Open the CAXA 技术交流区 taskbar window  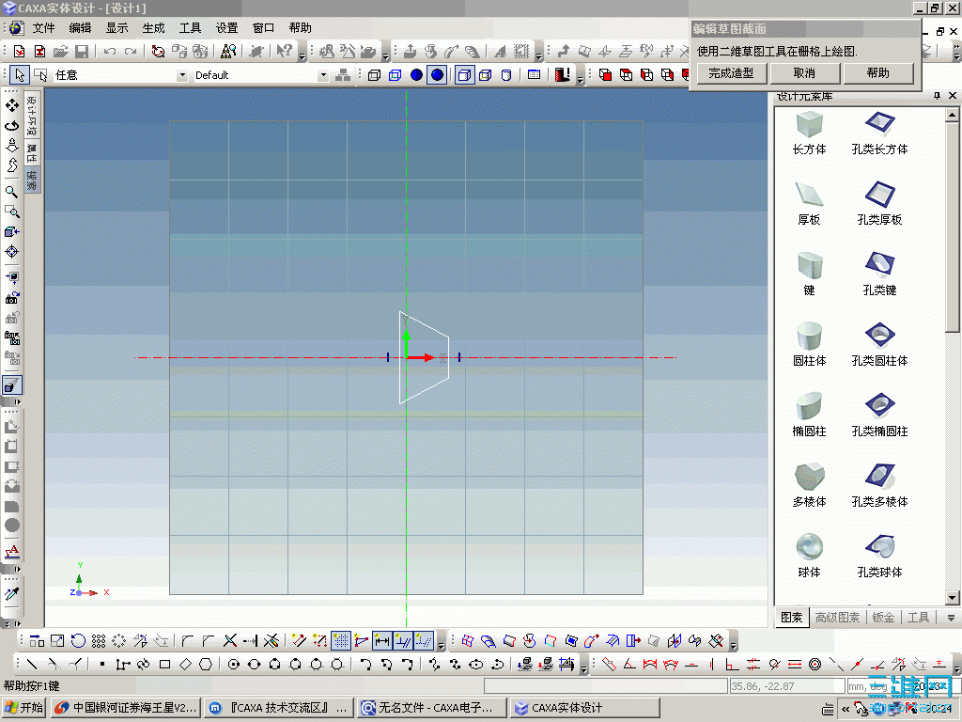279,708
